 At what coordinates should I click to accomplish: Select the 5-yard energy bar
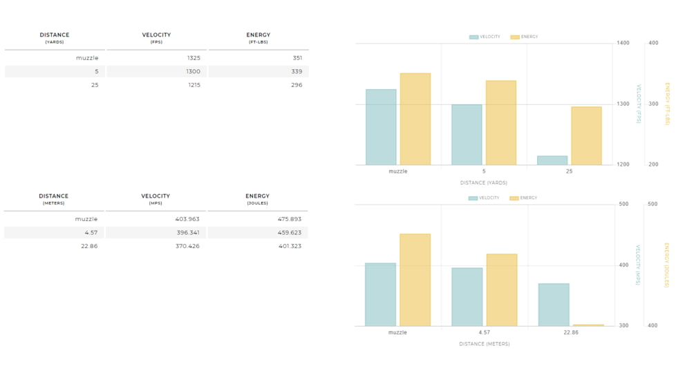(x=500, y=123)
